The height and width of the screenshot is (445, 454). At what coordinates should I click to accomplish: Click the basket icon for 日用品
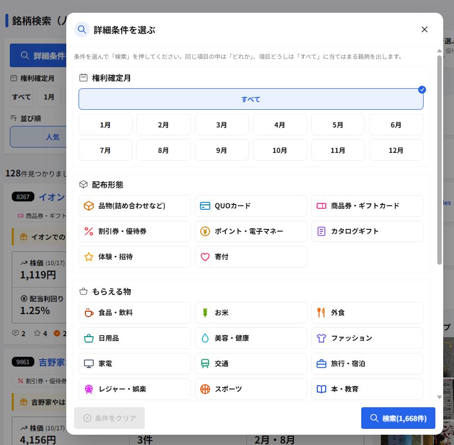(89, 338)
